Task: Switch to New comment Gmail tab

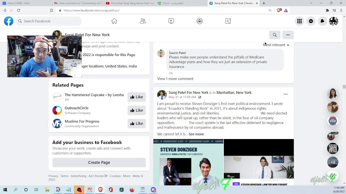Action: coord(78,3)
